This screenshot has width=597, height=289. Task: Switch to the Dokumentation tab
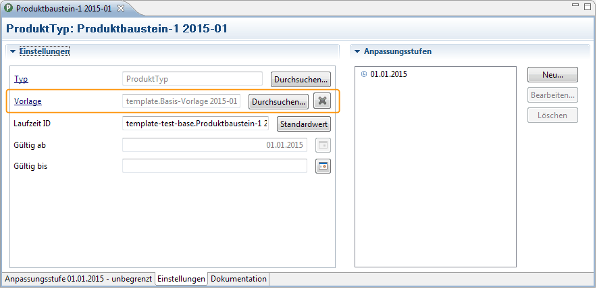tap(238, 279)
